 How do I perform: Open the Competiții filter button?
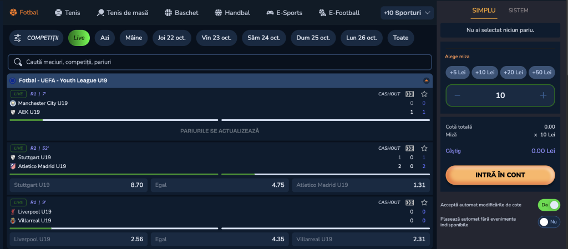pyautogui.click(x=36, y=38)
